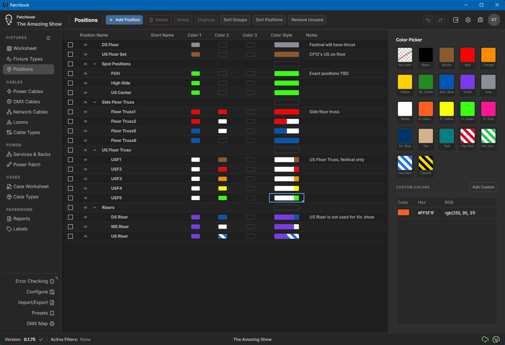Screen dimensions: 505x345
Task: Navigate to Reports
Action: click(28, 218)
